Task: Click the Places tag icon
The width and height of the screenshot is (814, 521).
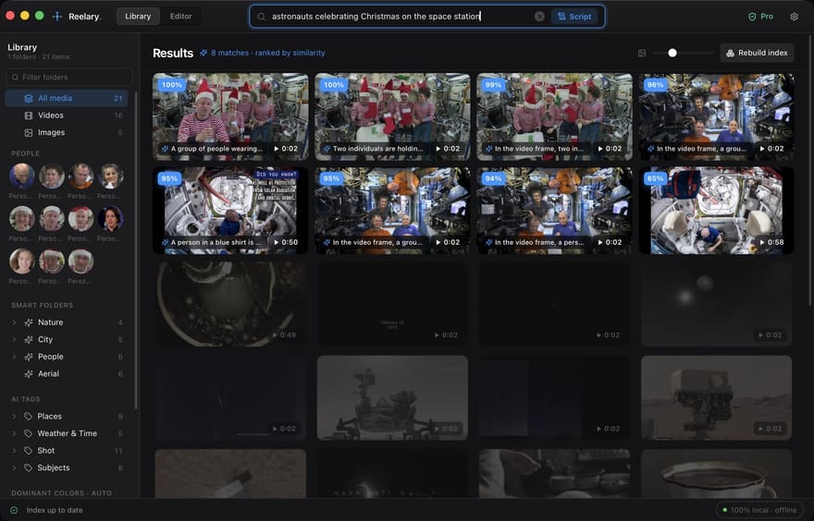Action: pos(28,417)
